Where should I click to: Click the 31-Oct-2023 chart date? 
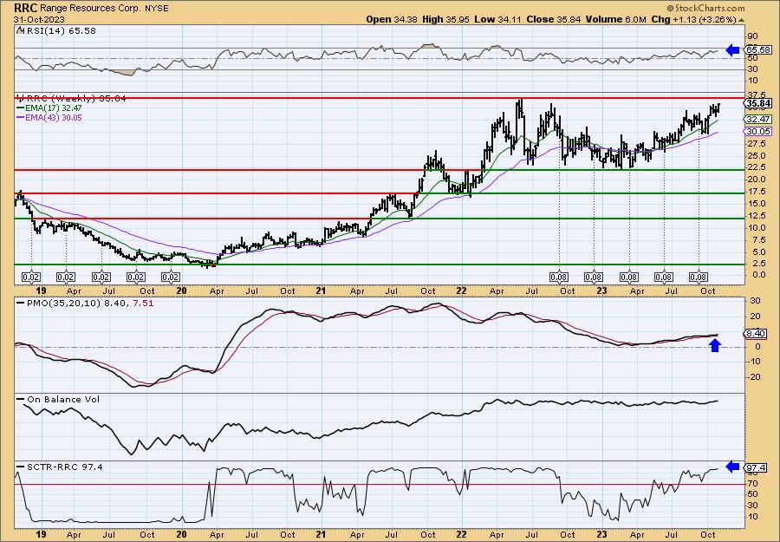(x=39, y=19)
